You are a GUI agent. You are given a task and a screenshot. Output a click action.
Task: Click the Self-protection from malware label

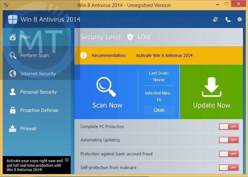click(x=108, y=168)
